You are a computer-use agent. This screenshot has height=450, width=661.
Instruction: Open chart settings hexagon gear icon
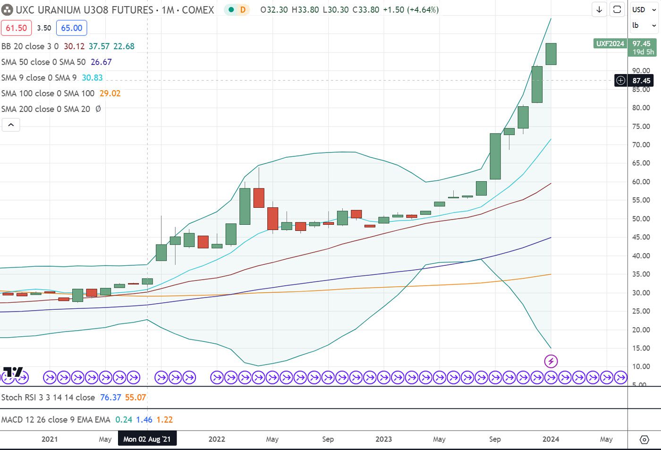tap(644, 440)
